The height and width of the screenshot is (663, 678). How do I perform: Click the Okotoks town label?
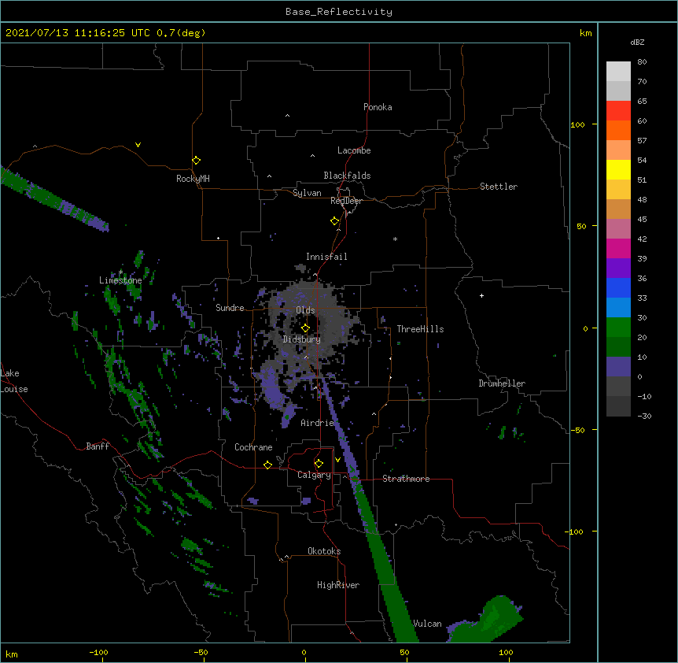[x=324, y=551]
